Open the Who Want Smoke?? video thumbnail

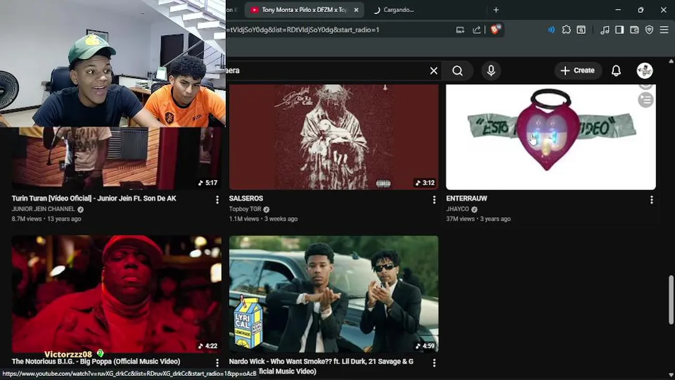[x=333, y=294]
